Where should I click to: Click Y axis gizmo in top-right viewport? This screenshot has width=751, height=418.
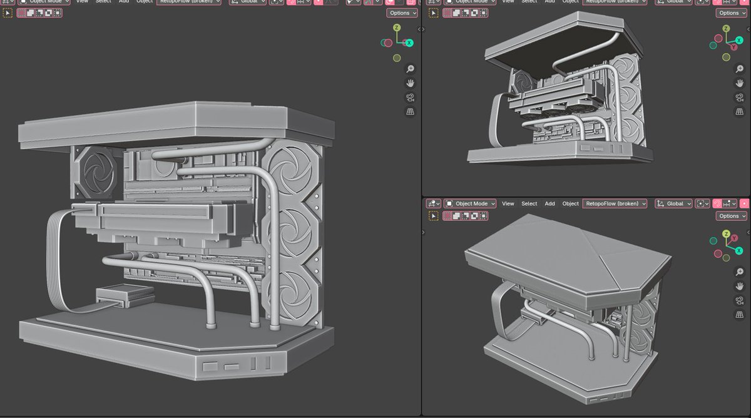[x=733, y=47]
